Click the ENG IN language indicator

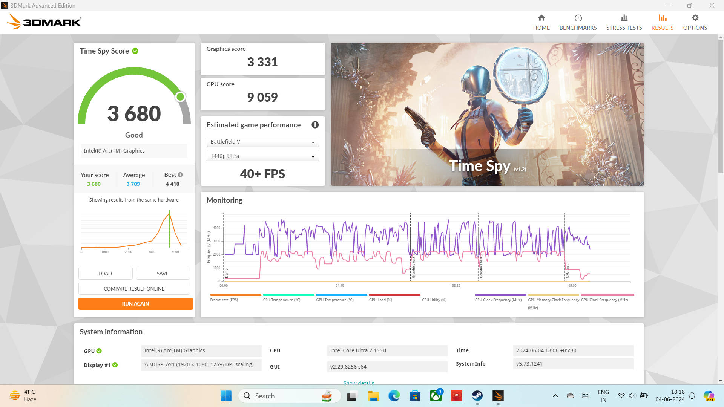pos(603,396)
